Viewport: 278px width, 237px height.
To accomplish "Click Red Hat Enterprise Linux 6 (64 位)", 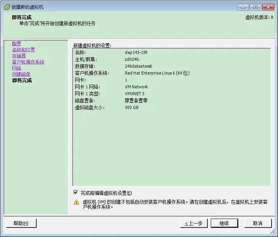I will (157, 73).
